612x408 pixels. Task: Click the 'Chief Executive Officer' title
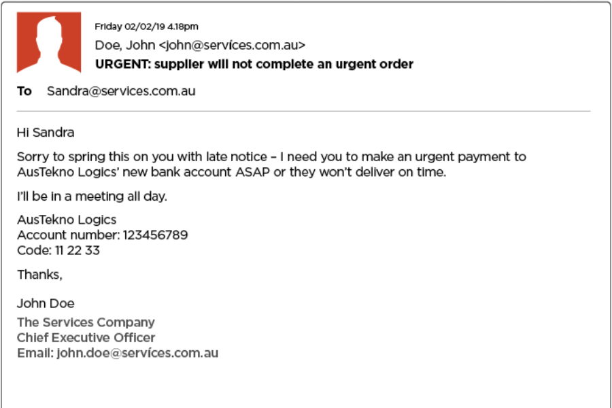(86, 337)
